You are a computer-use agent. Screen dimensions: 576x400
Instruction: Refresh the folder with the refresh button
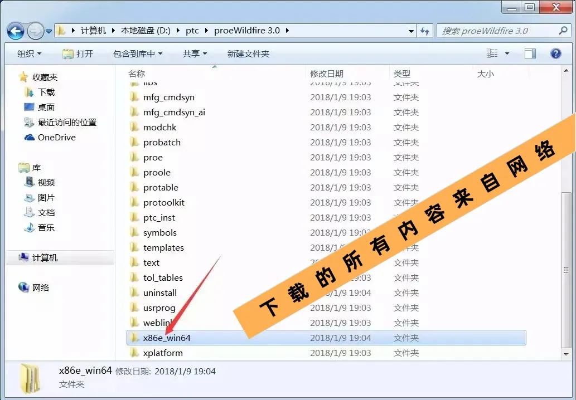[425, 31]
